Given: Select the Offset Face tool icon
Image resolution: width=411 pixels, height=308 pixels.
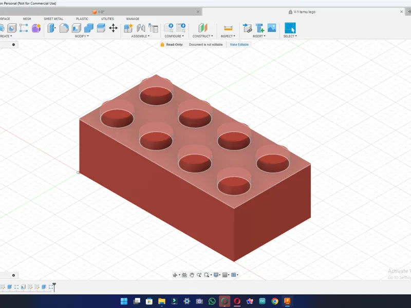Looking at the screenshot, I should 101,28.
